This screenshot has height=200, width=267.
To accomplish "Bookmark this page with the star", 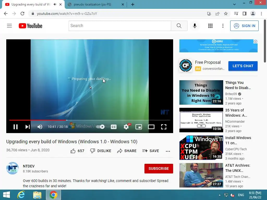I will [226, 14].
